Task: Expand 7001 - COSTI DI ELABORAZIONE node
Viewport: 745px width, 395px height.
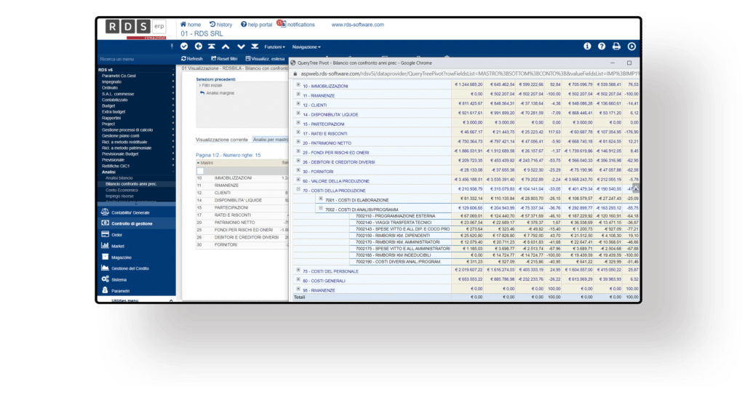Action: (320, 199)
